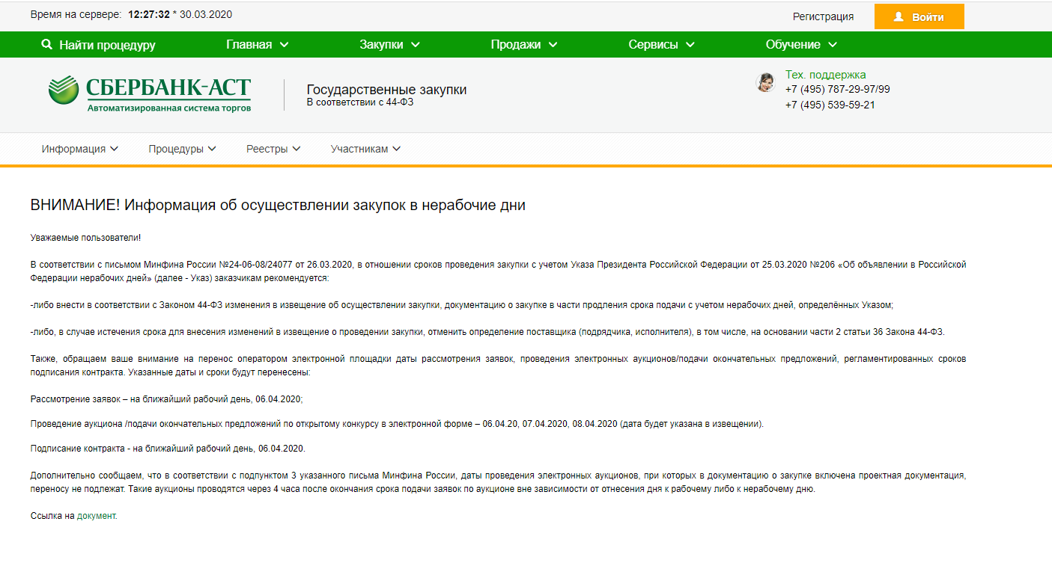Click the user icon on Войти button
Screen dimensions: 1052x563
coord(899,16)
